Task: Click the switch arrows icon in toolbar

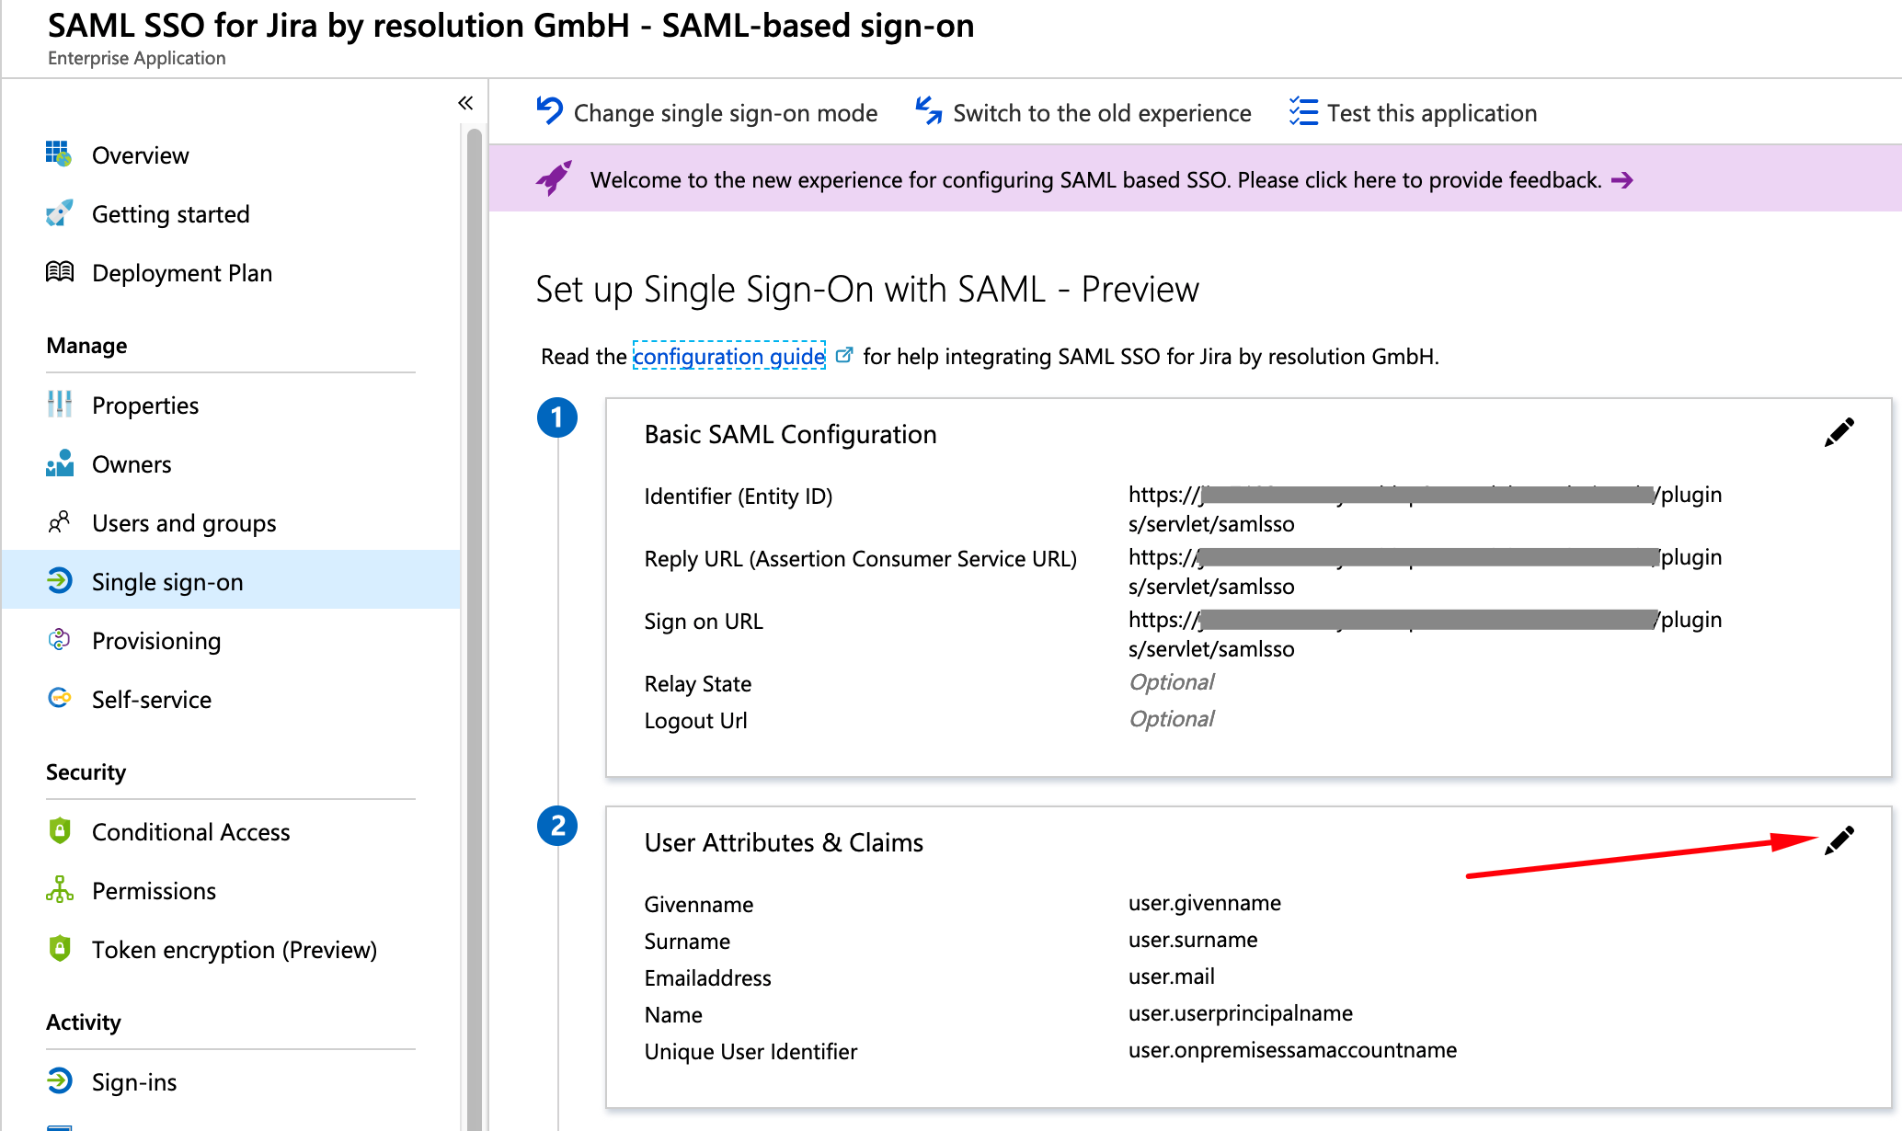Action: 928,111
